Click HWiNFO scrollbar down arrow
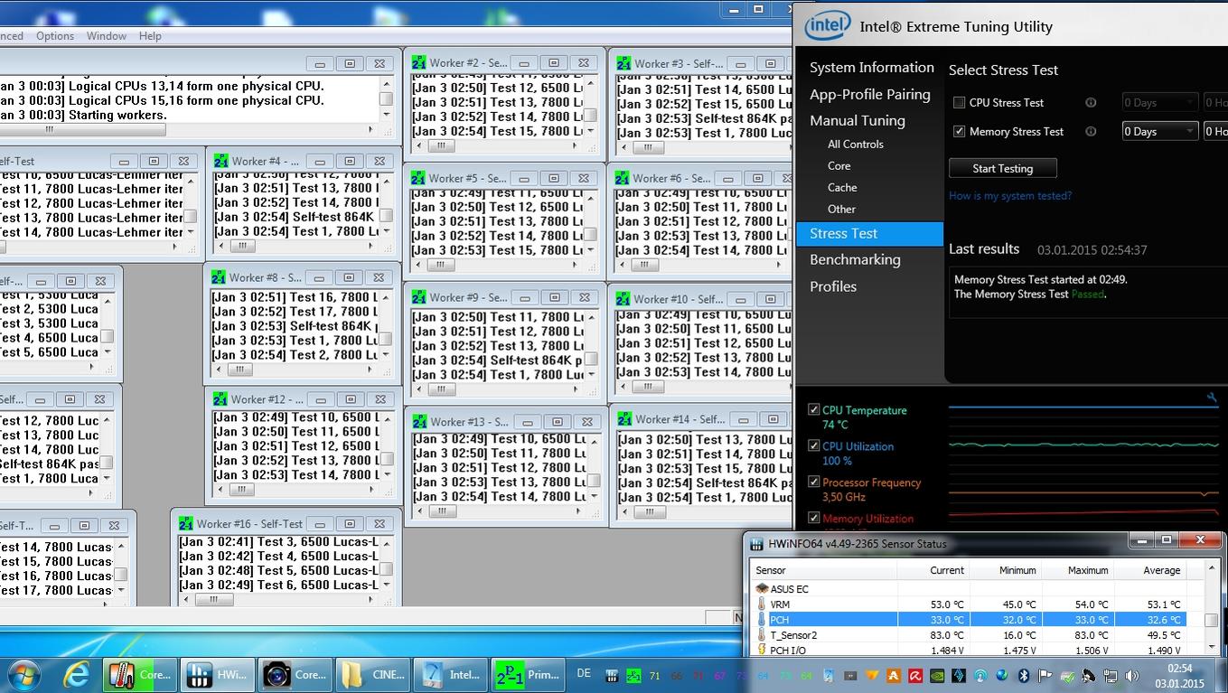1228x693 pixels. [x=1212, y=648]
